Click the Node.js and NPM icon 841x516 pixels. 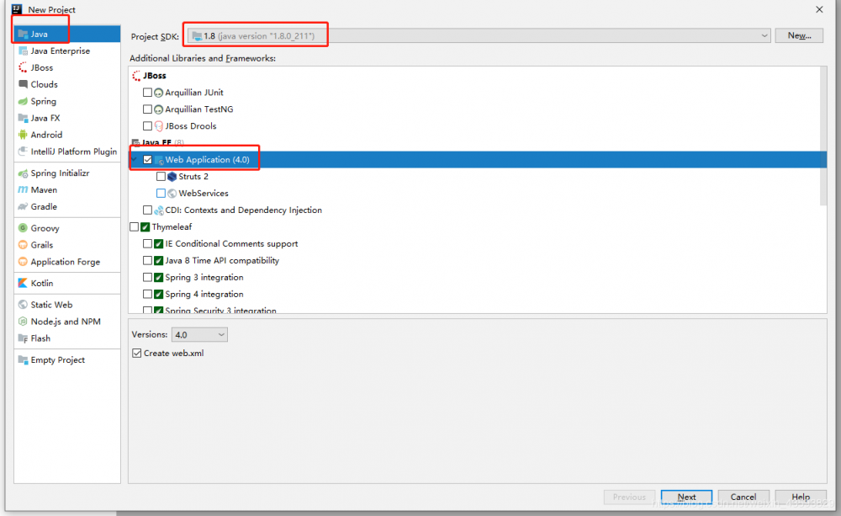pos(23,322)
